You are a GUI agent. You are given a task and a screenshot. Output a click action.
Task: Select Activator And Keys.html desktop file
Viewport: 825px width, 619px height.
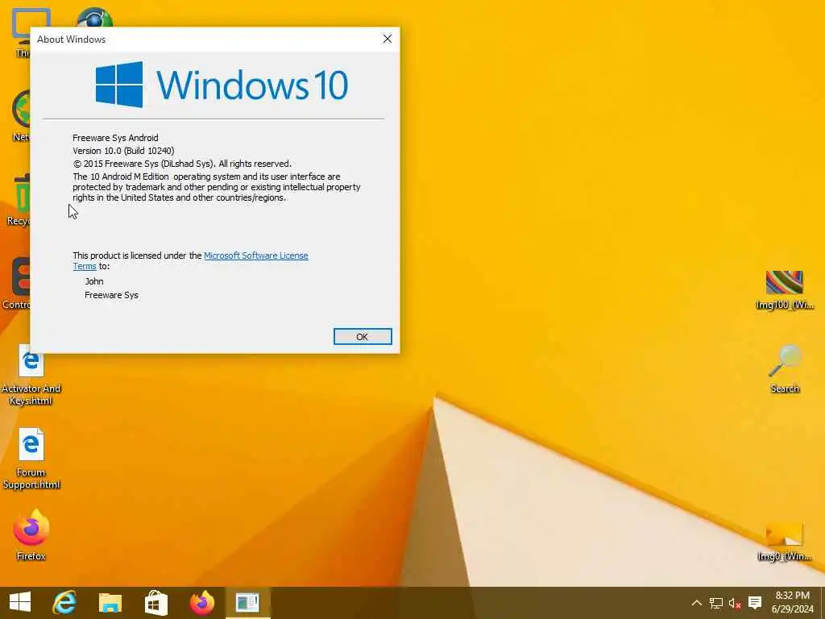31,375
